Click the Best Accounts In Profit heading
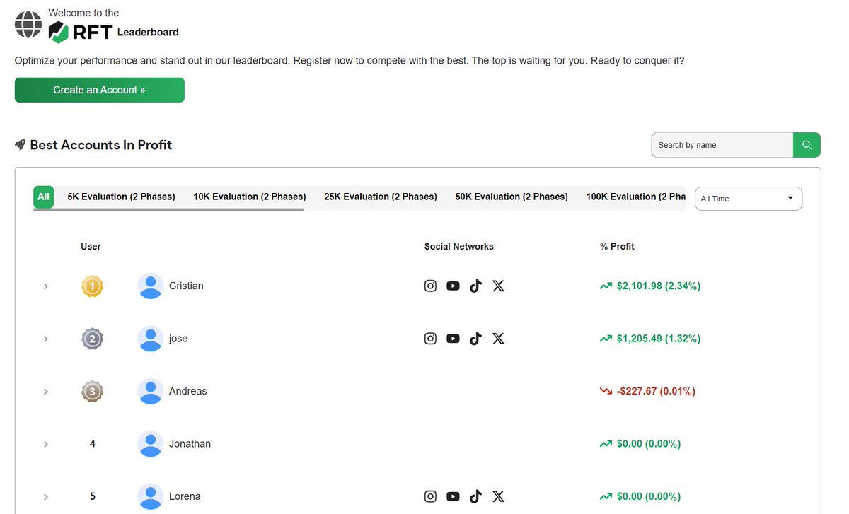The image size is (849, 514). coord(101,145)
